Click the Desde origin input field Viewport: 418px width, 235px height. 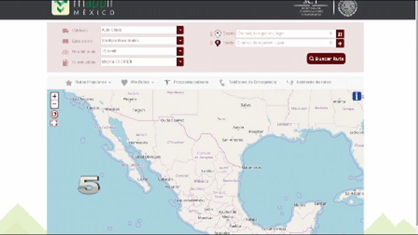[x=281, y=34]
